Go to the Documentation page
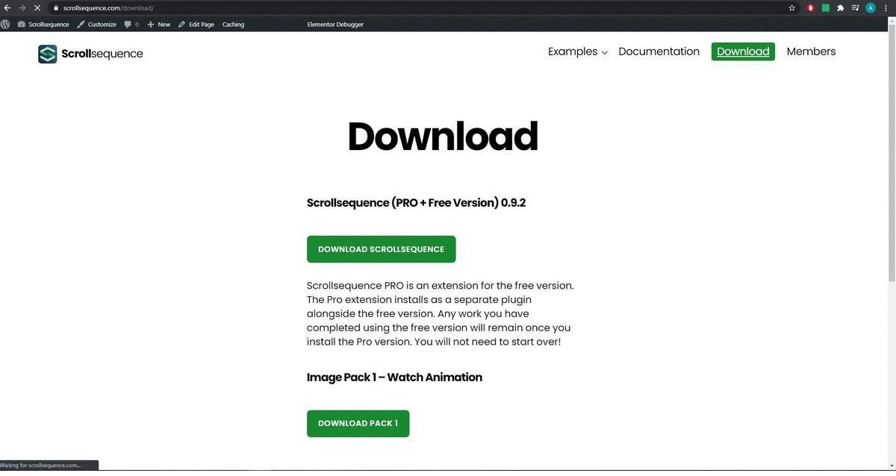 (659, 51)
